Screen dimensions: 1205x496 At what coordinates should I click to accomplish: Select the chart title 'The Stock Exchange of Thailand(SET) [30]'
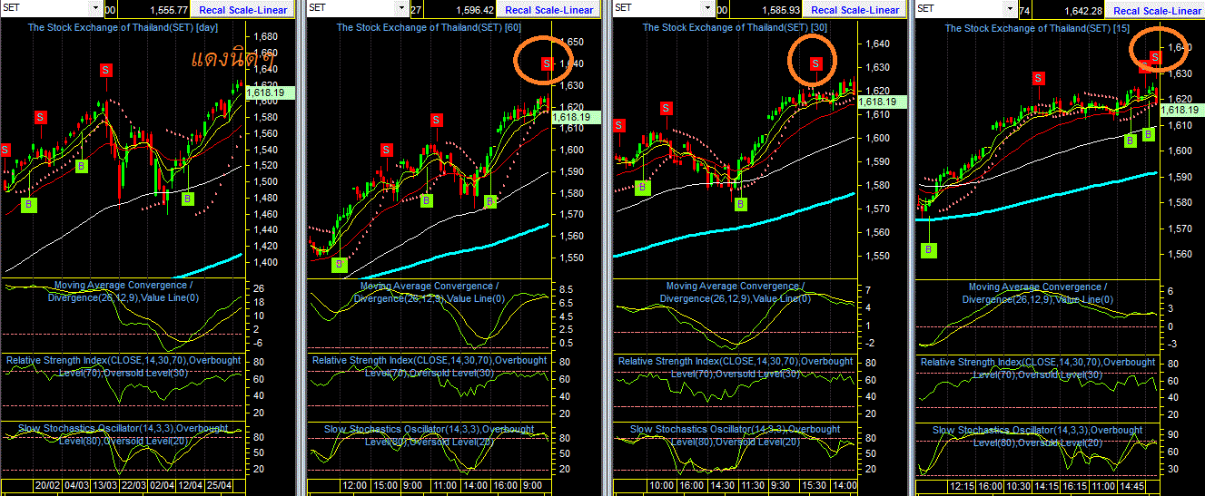click(x=736, y=27)
